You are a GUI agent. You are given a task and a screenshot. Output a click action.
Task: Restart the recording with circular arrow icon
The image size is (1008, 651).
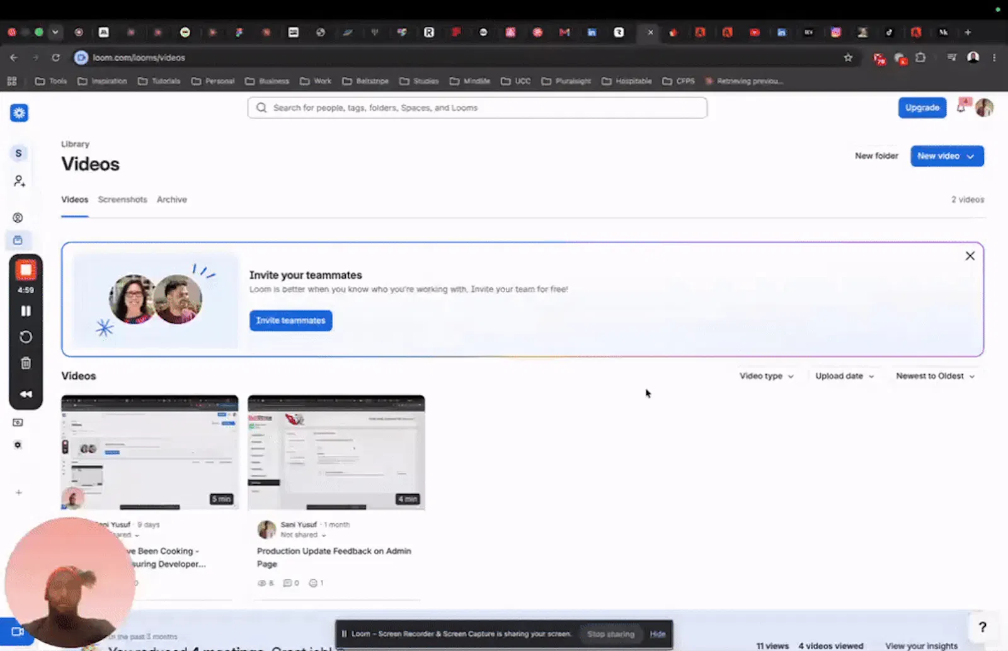tap(26, 337)
